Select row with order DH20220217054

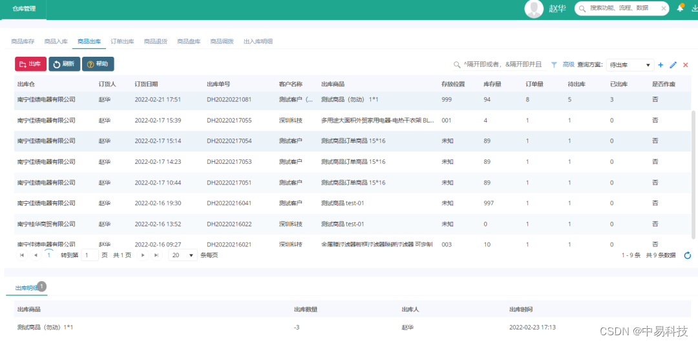pos(353,141)
